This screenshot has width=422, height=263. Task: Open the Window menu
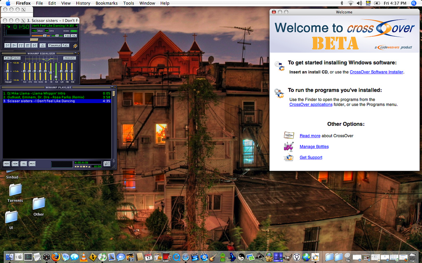point(147,3)
